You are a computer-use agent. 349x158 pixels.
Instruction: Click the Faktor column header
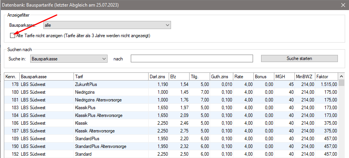(x=326, y=76)
